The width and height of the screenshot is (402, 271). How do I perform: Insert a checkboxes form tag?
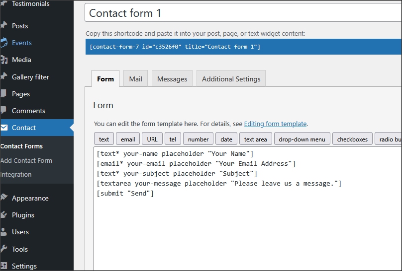coord(352,139)
